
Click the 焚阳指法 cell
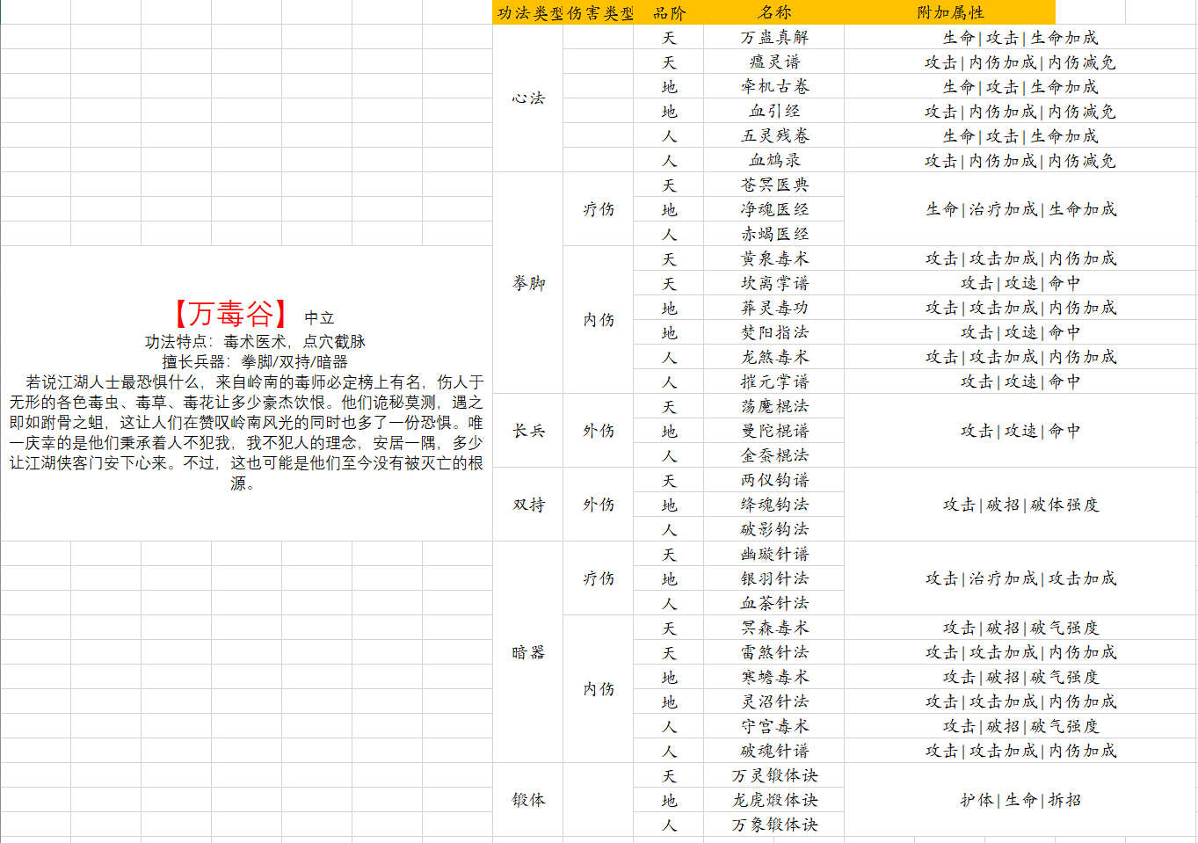point(774,332)
